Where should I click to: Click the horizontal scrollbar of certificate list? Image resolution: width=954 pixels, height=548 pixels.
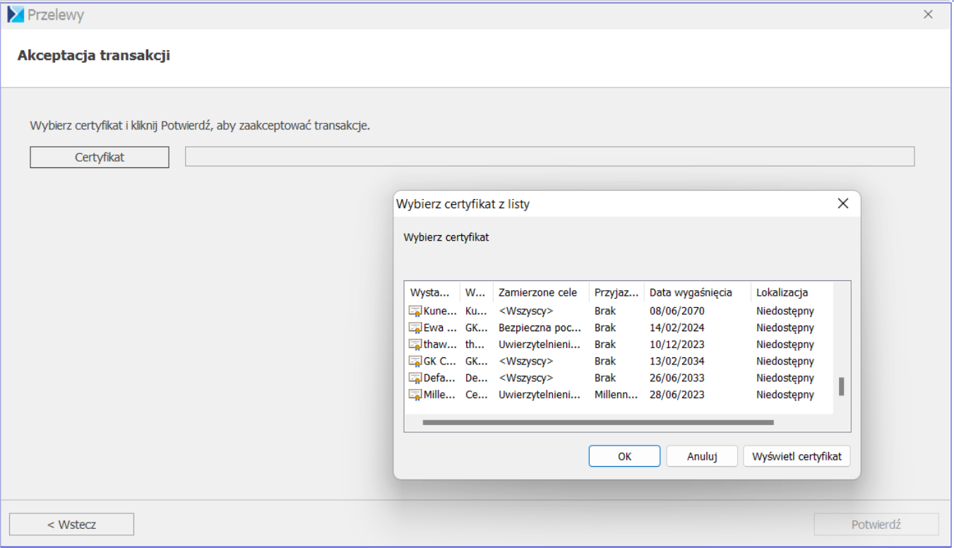[598, 422]
